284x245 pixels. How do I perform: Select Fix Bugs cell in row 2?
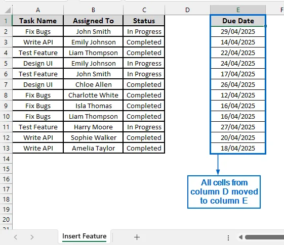(x=38, y=31)
